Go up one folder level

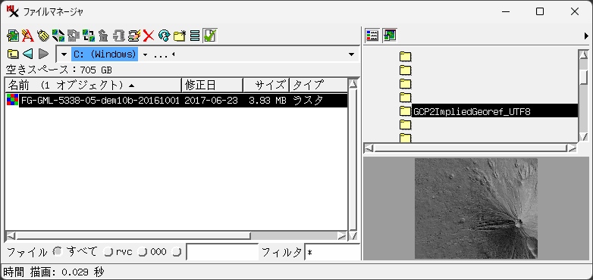click(x=12, y=54)
